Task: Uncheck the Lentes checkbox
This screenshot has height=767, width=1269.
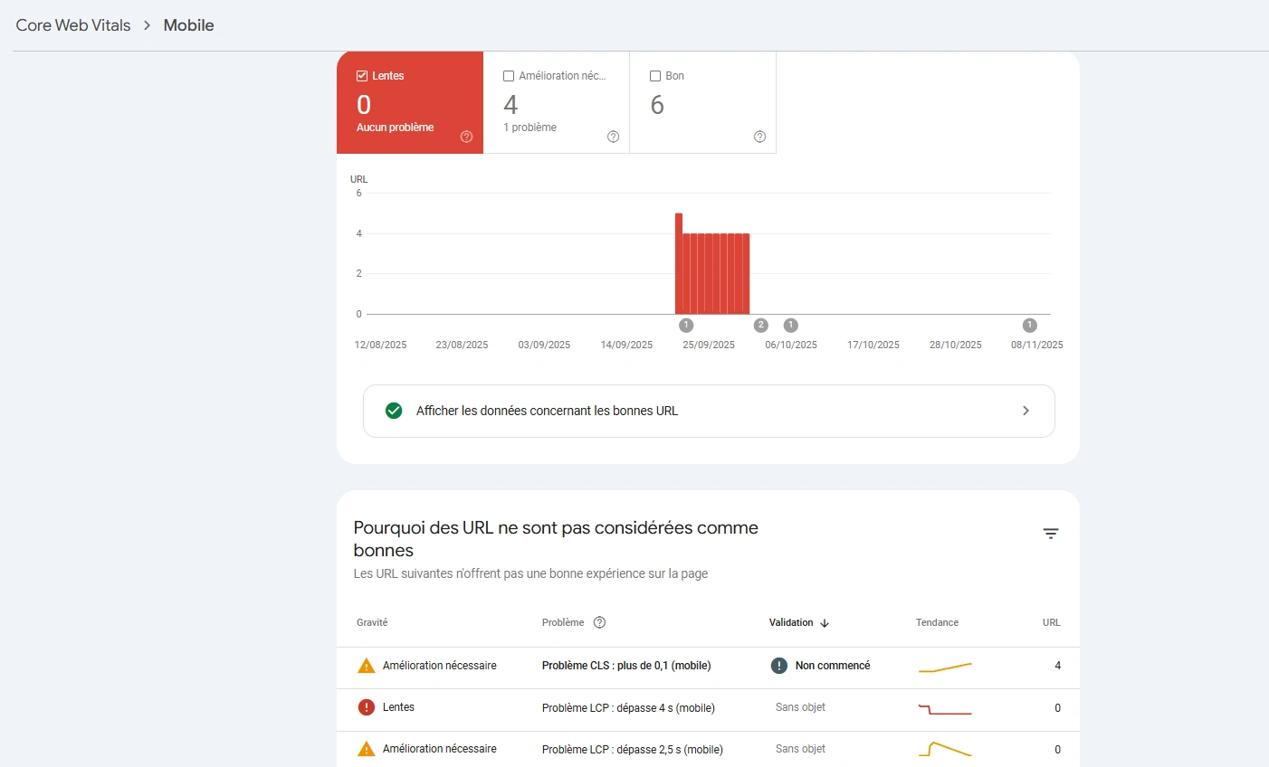Action: pyautogui.click(x=362, y=76)
